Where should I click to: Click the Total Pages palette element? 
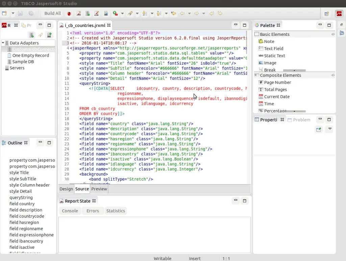[x=275, y=90]
